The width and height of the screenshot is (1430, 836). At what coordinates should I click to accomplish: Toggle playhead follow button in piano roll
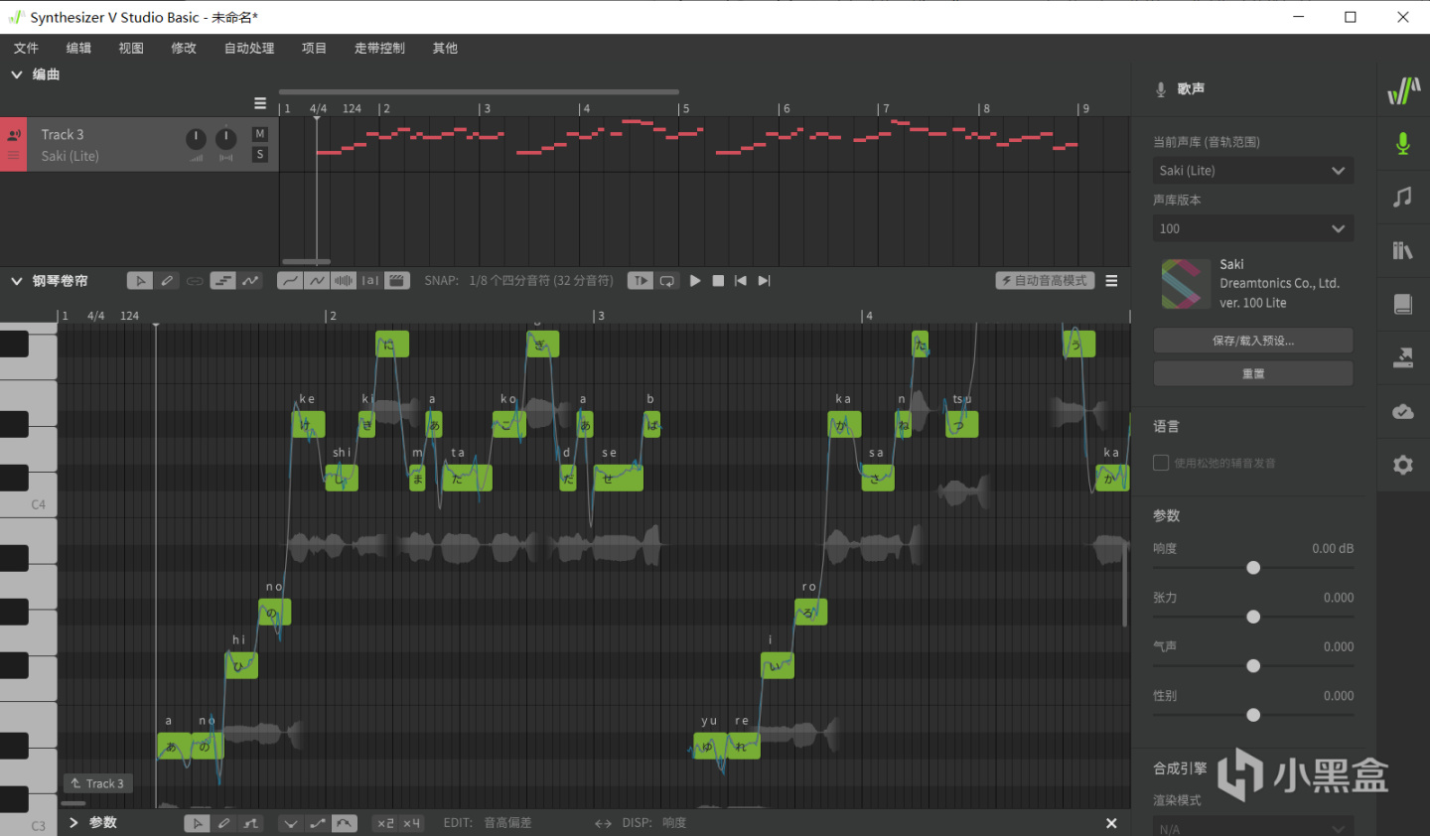coord(641,281)
